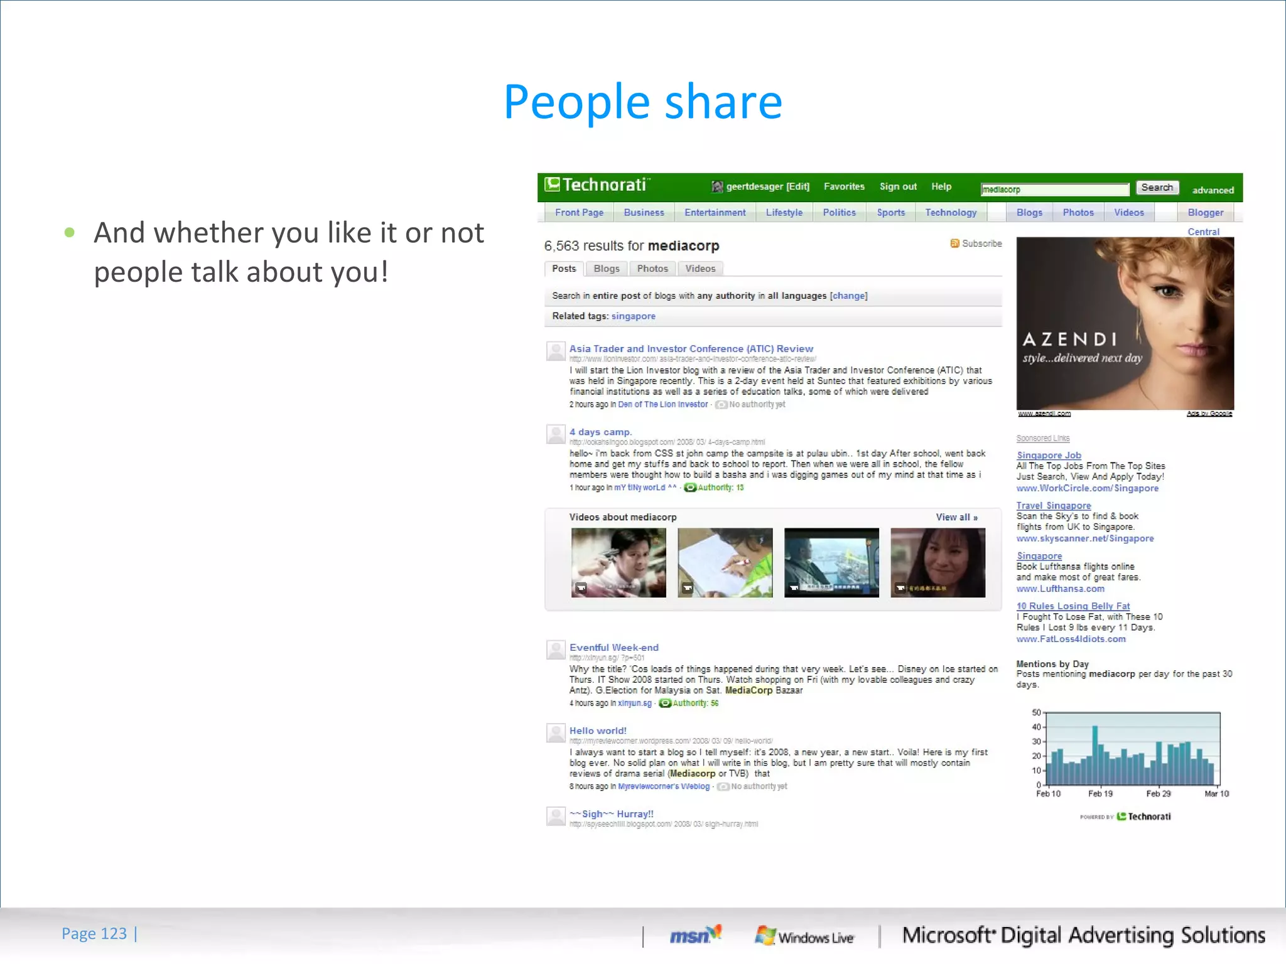This screenshot has width=1286, height=964.
Task: Click the [change] search options link
Action: point(848,296)
